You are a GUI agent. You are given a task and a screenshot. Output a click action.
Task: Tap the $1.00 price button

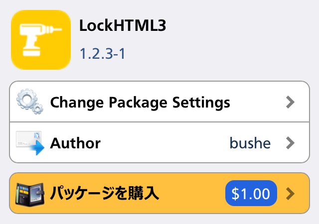point(251,193)
